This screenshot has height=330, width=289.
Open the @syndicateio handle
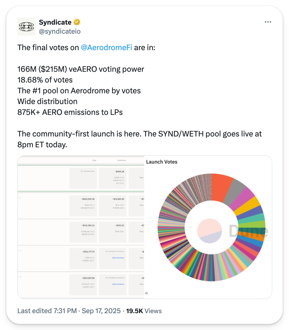tap(60, 31)
